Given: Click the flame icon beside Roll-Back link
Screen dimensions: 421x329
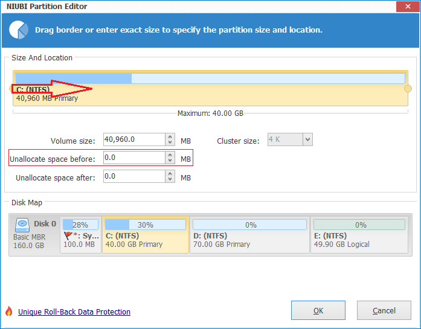Looking at the screenshot, I should (x=8, y=311).
